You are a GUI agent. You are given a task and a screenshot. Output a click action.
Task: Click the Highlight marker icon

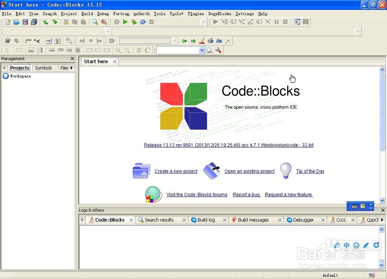click(202, 41)
